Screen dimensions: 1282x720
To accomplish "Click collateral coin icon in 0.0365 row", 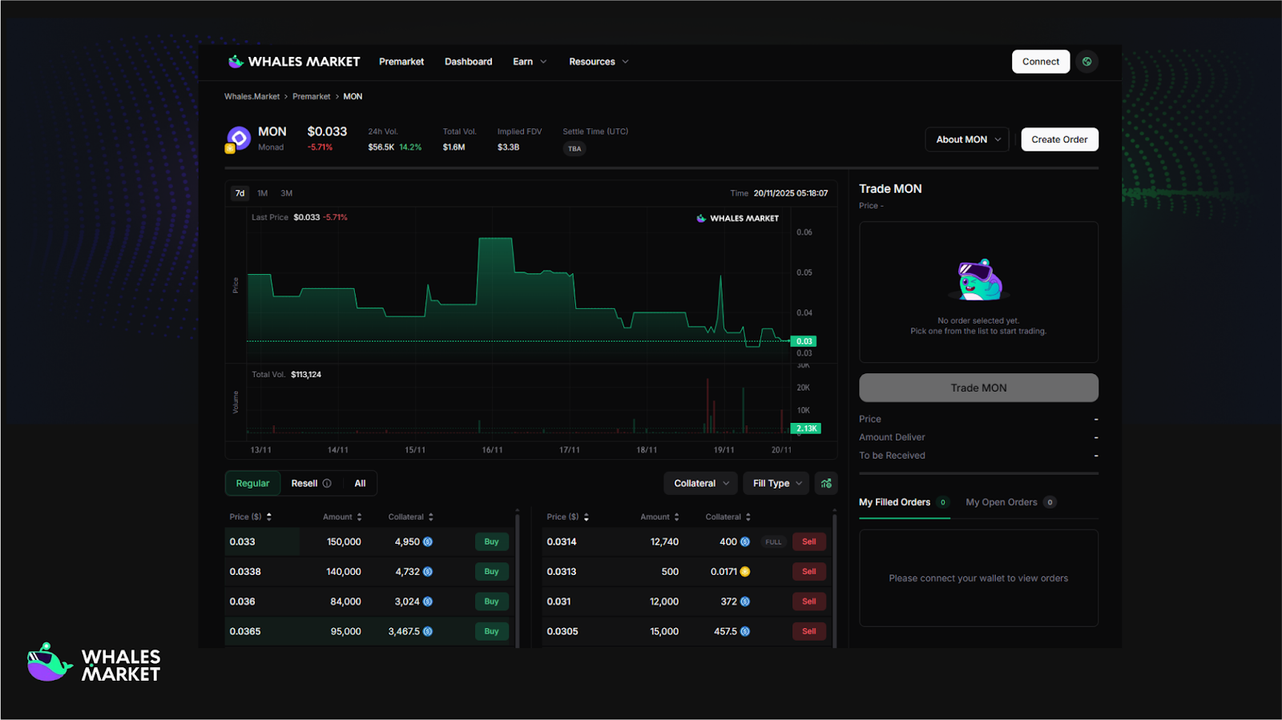I will pyautogui.click(x=428, y=631).
